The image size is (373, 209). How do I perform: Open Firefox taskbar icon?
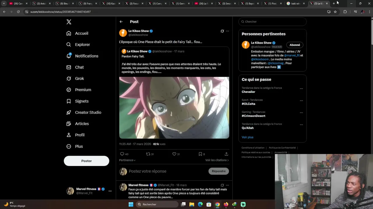(x=226, y=204)
